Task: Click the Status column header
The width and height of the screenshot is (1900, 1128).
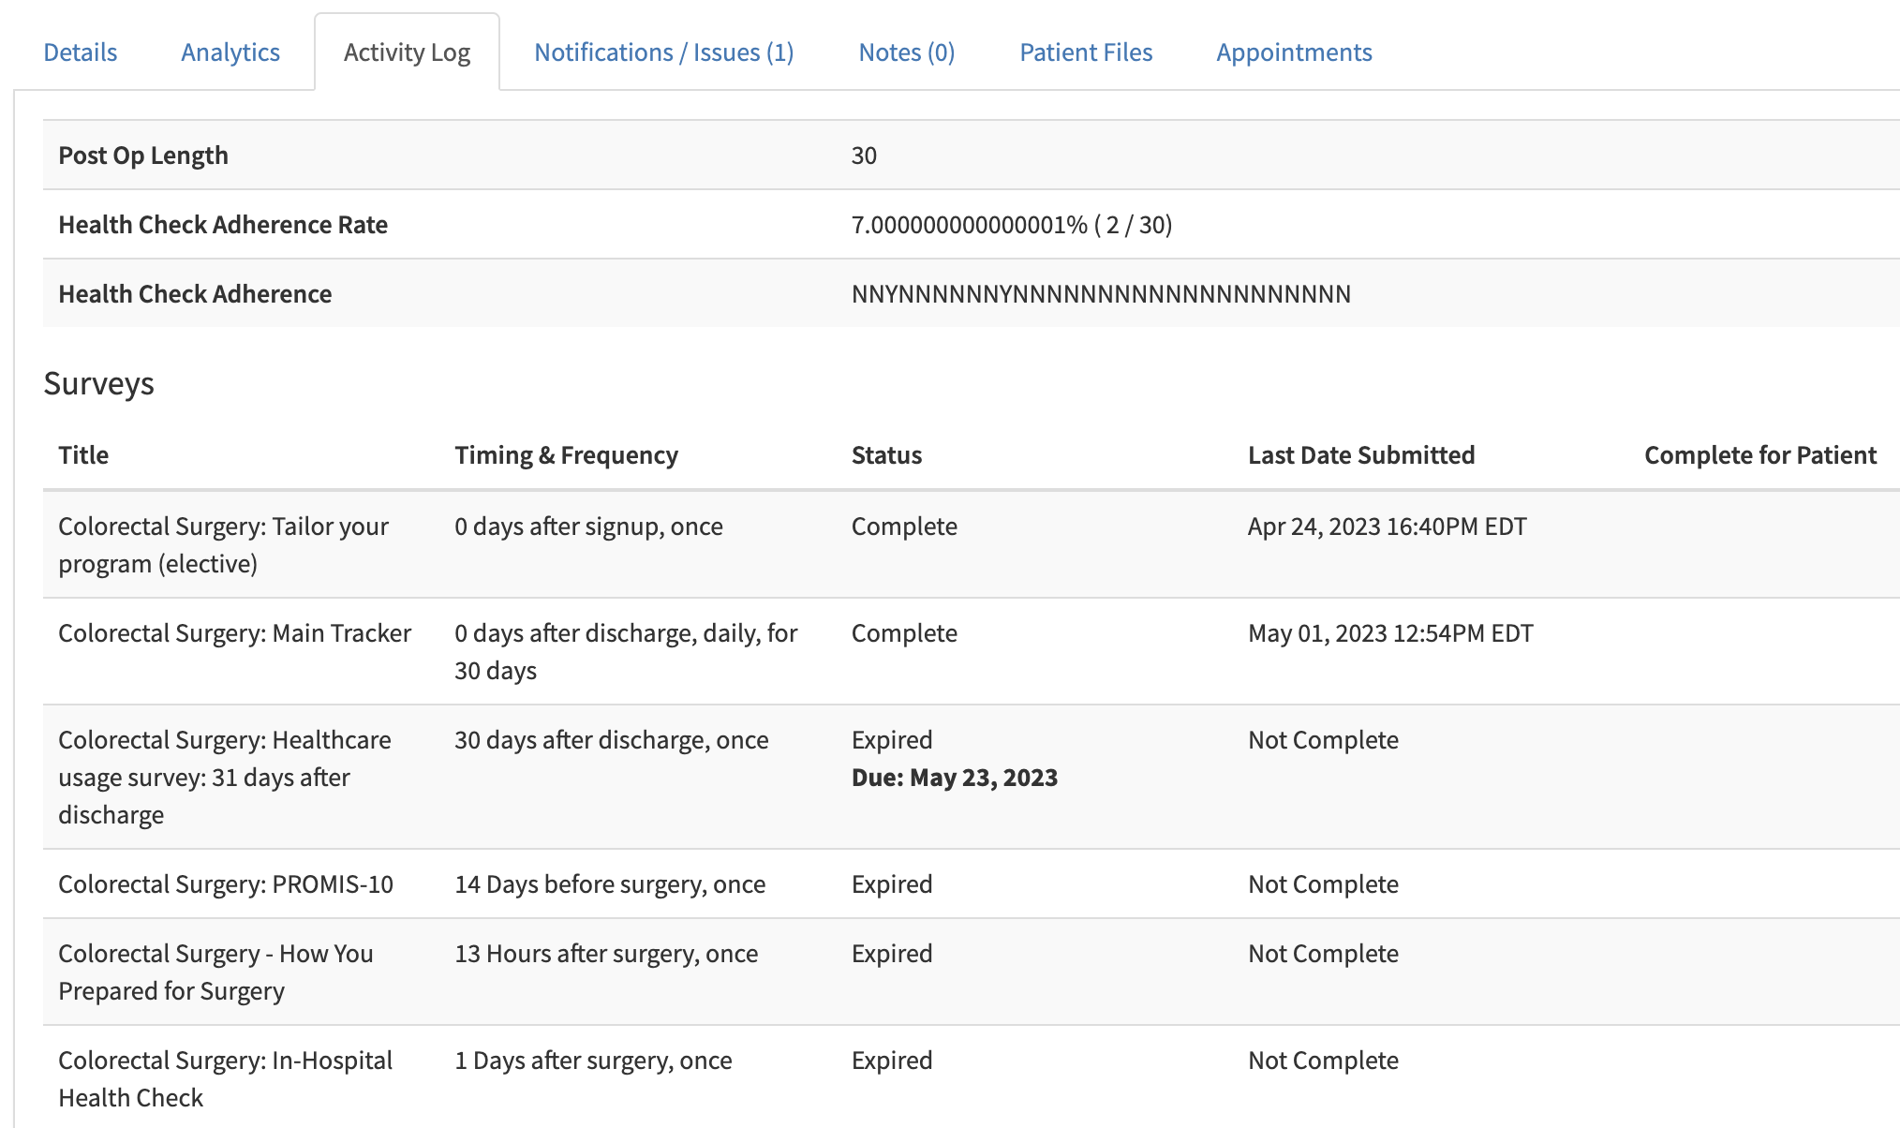Action: click(x=886, y=455)
